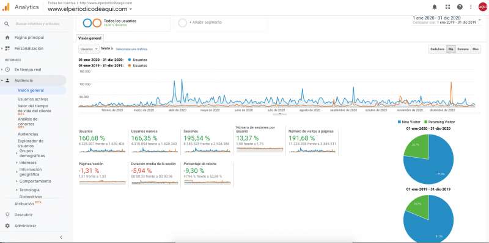This screenshot has height=243, width=489.
Task: Go to Página principal
Action: click(x=29, y=38)
